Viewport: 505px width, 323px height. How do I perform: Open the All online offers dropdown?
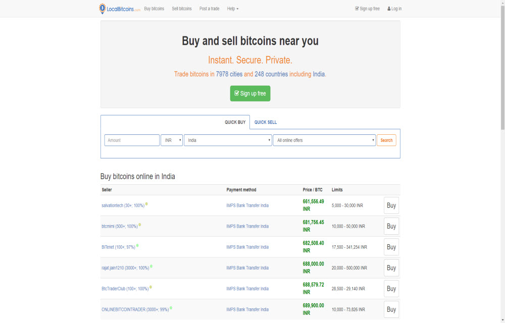pyautogui.click(x=324, y=140)
